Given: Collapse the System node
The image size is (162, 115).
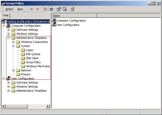Looking at the screenshot, I should (x=13, y=46).
